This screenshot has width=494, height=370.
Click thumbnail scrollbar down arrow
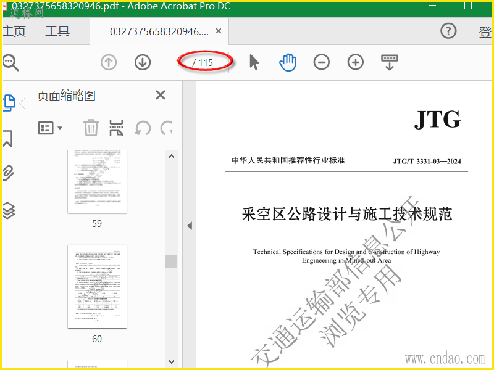point(172,361)
